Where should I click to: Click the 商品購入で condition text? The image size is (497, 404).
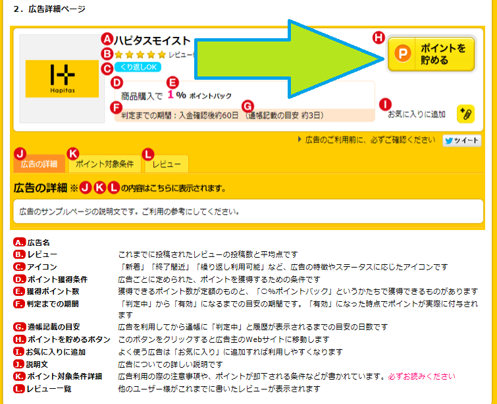(x=142, y=96)
